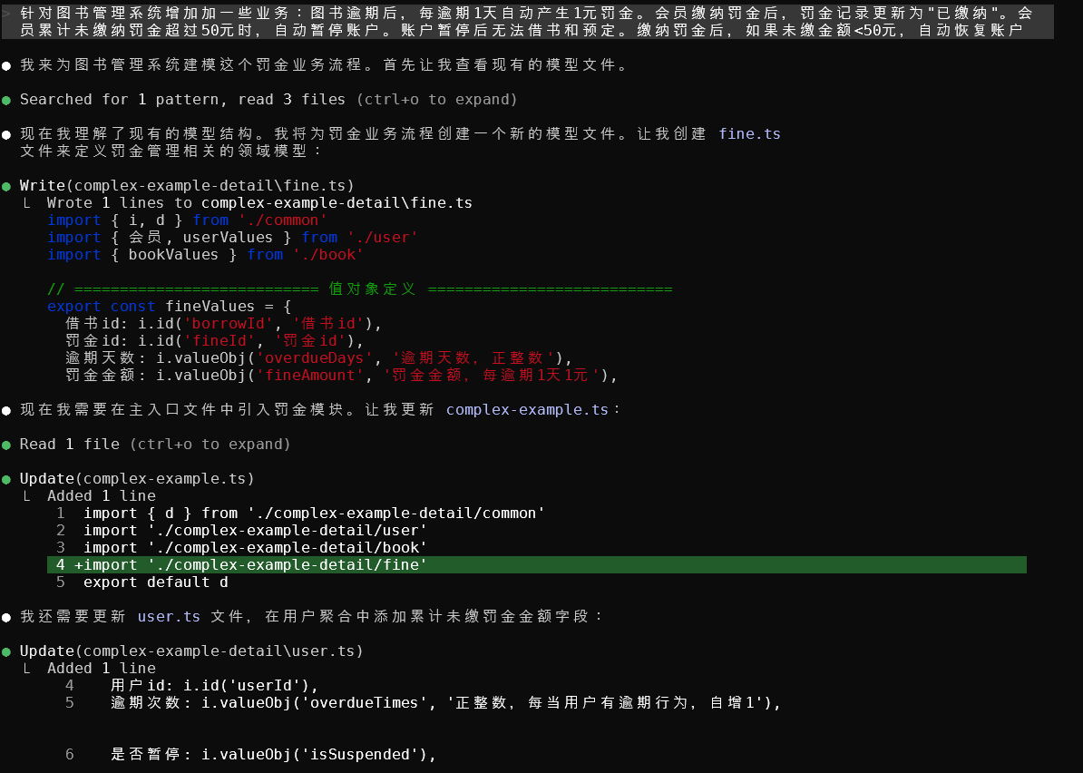Viewport: 1083px width, 773px height.
Task: Click the green bullet beside 'Searched for 1 pattern'
Action: click(7, 100)
